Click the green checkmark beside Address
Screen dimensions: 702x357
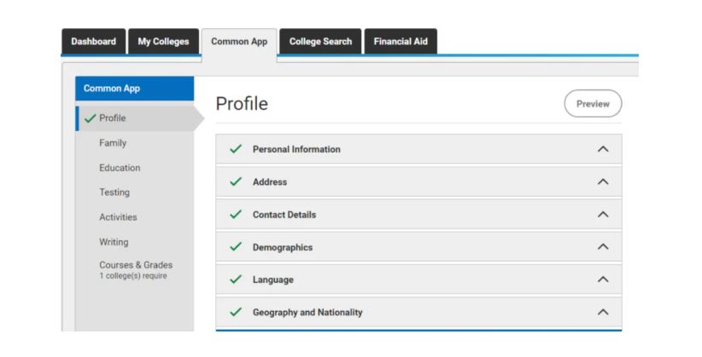tap(236, 181)
